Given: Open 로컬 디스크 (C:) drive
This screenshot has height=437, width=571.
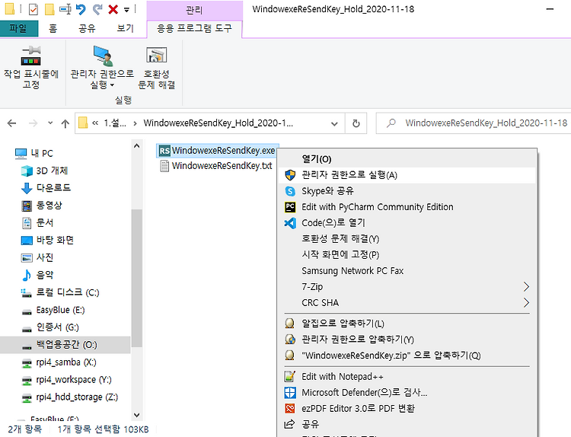Looking at the screenshot, I should 60,293.
